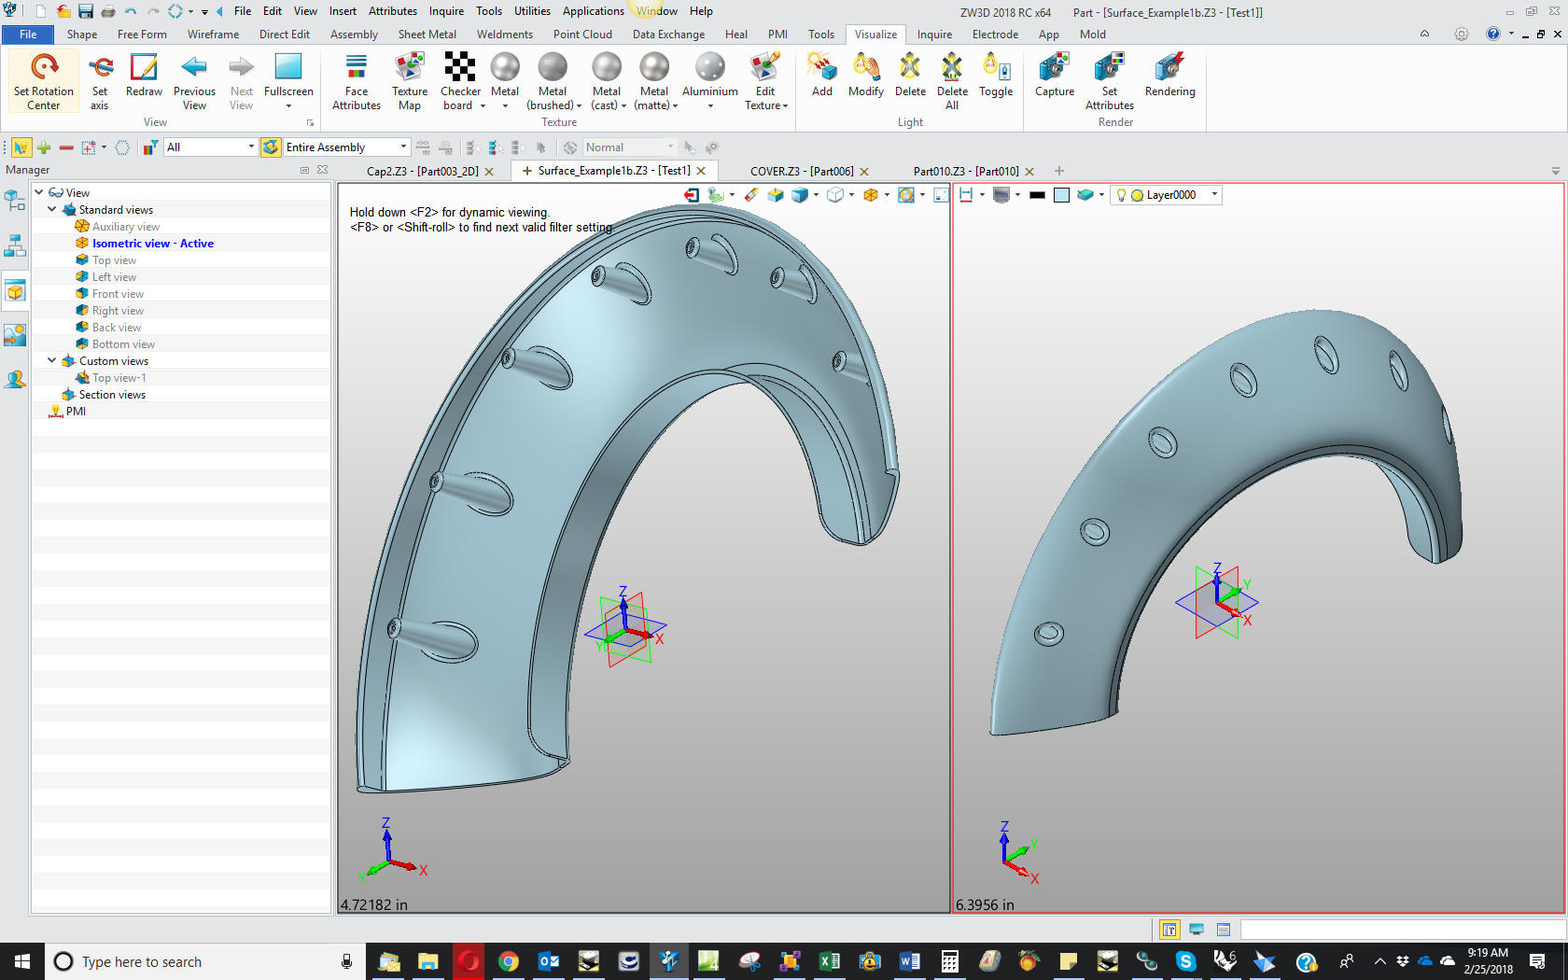Screen dimensions: 1568x980
Task: Toggle the light on/off with Toggle
Action: [x=996, y=76]
